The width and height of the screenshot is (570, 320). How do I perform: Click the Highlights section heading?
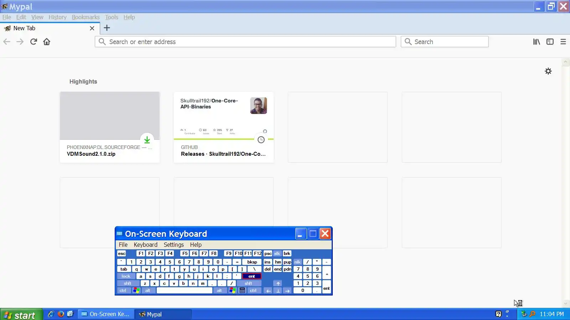pos(83,81)
